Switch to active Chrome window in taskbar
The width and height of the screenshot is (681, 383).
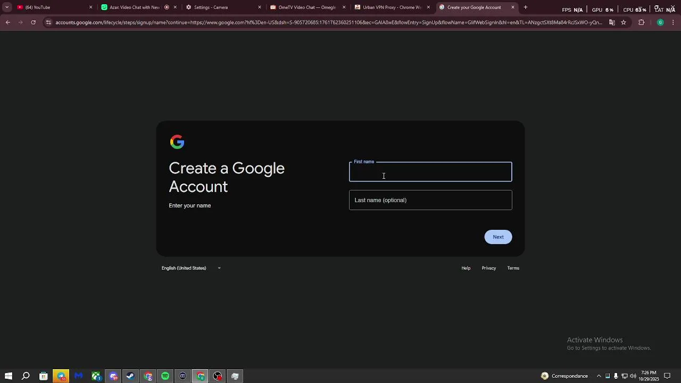201,376
